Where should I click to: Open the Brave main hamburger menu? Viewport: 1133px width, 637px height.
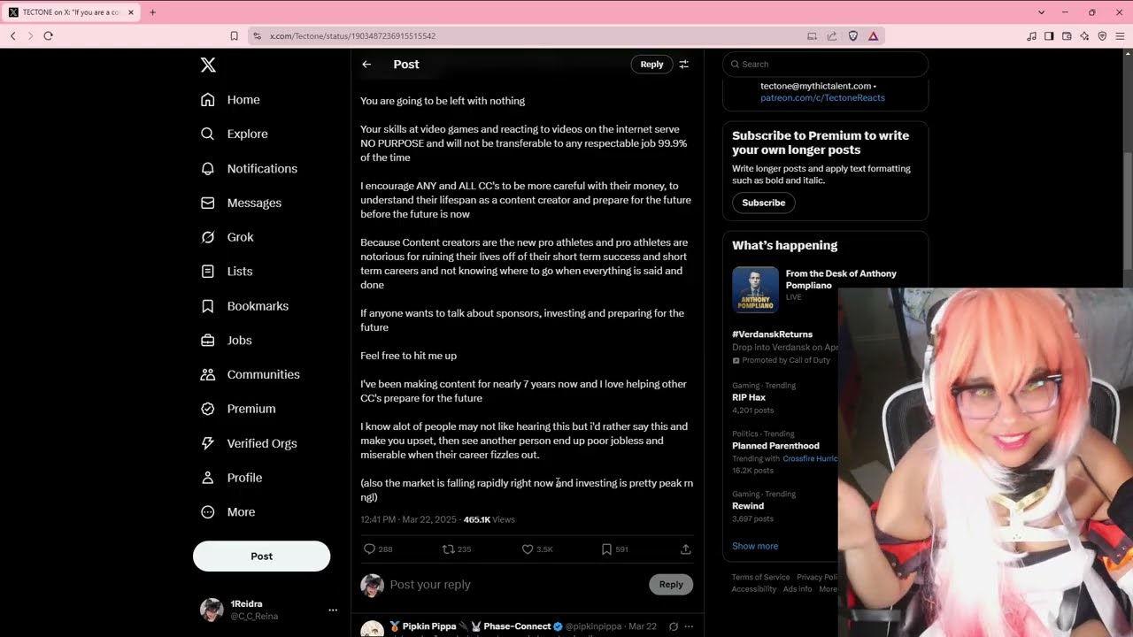pos(1120,36)
